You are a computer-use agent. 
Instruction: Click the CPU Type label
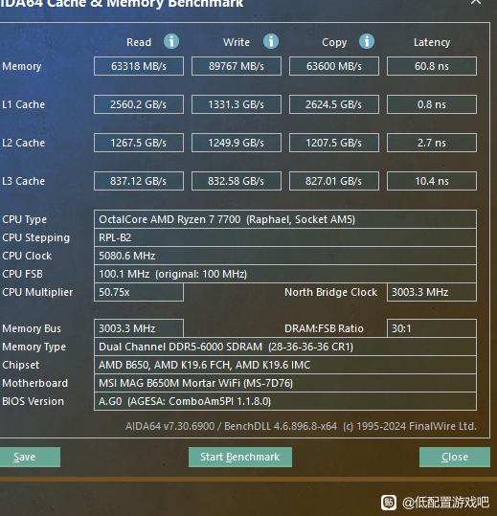click(24, 219)
